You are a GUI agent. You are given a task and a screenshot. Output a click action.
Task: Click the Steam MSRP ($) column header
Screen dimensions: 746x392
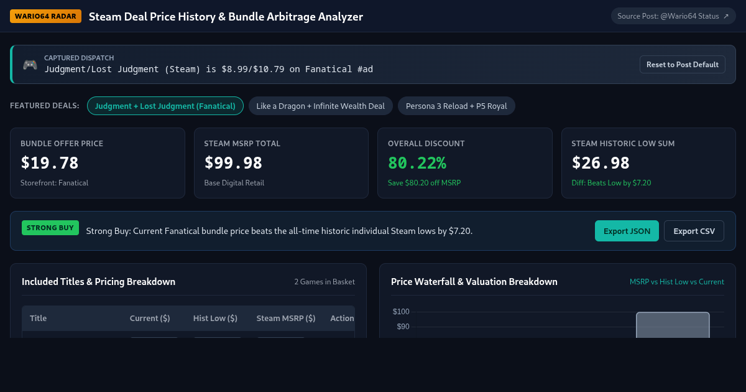(286, 318)
